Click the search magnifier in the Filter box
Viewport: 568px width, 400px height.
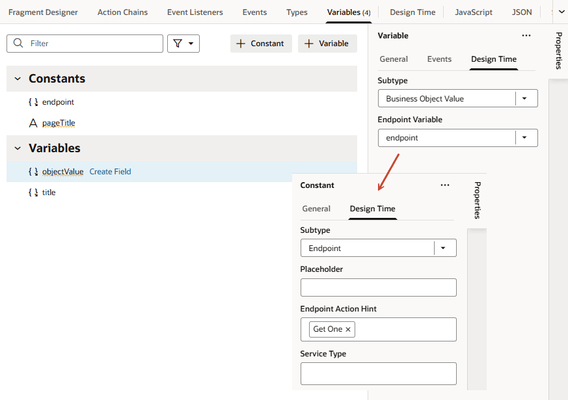pyautogui.click(x=18, y=43)
